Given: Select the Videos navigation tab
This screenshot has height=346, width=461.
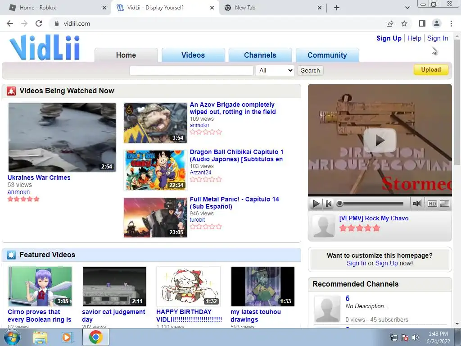Looking at the screenshot, I should pyautogui.click(x=193, y=55).
